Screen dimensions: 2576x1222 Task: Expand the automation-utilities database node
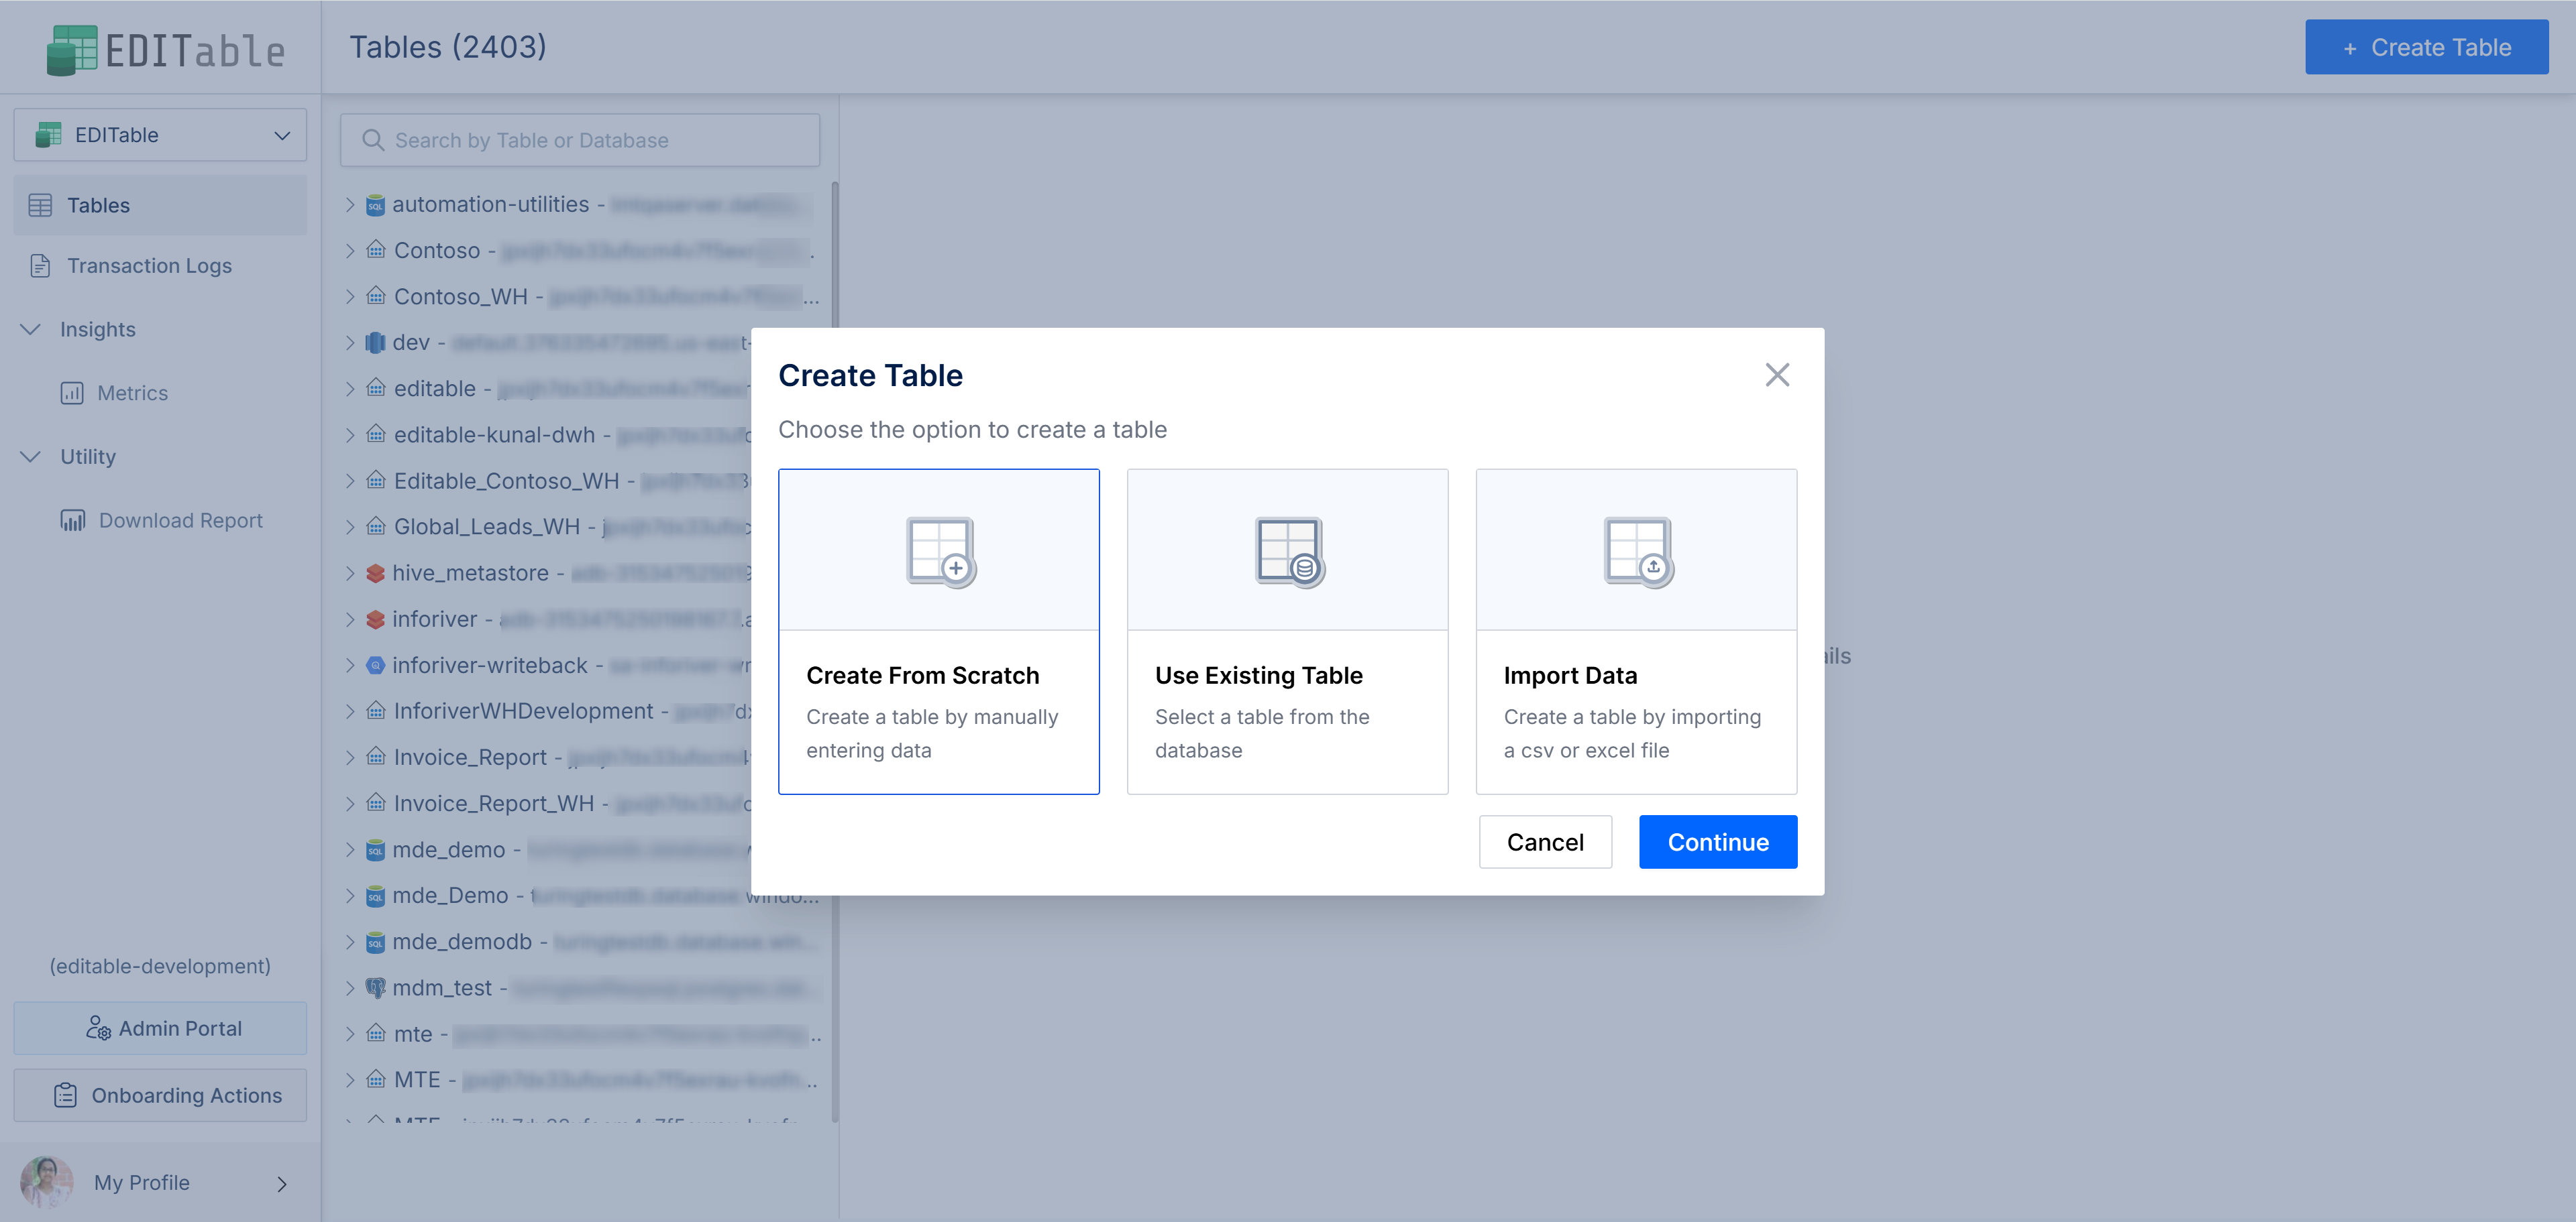[x=350, y=205]
